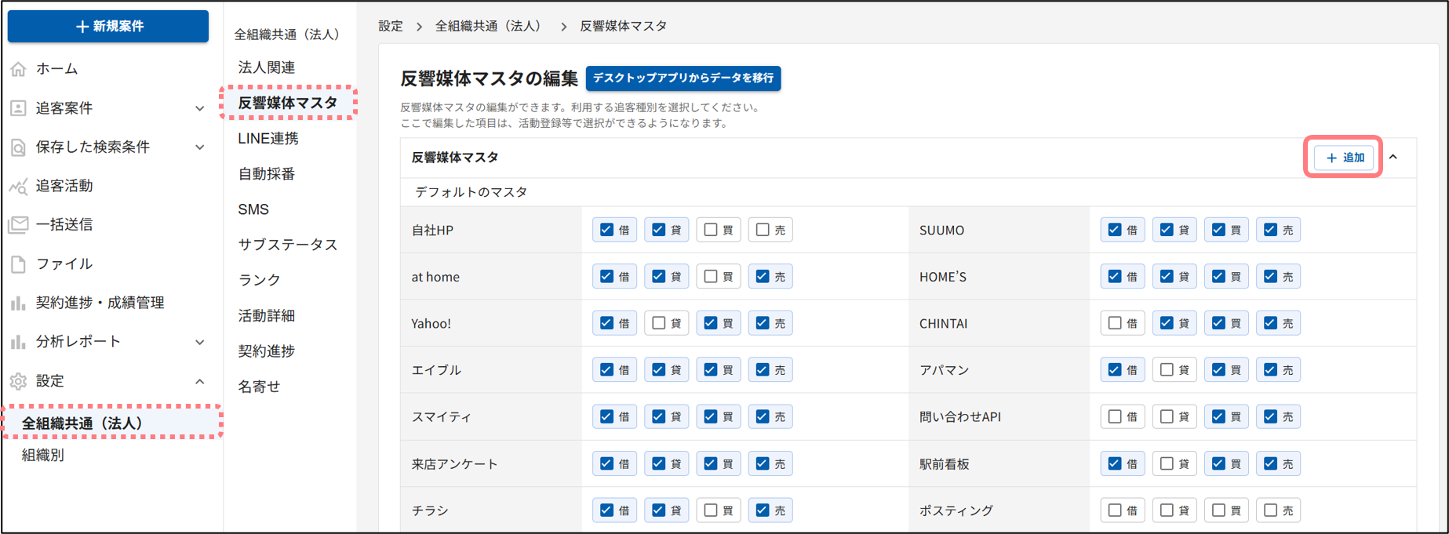The height and width of the screenshot is (534, 1449).
Task: Click the CHINTAI row label
Action: pyautogui.click(x=943, y=324)
